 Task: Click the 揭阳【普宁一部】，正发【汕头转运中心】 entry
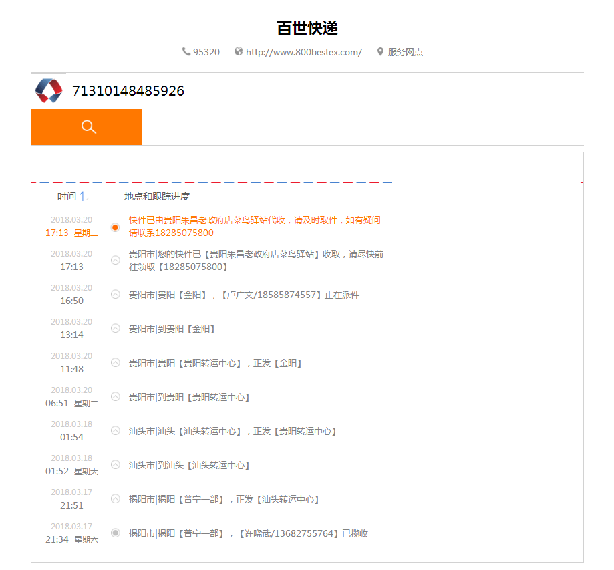coord(224,499)
